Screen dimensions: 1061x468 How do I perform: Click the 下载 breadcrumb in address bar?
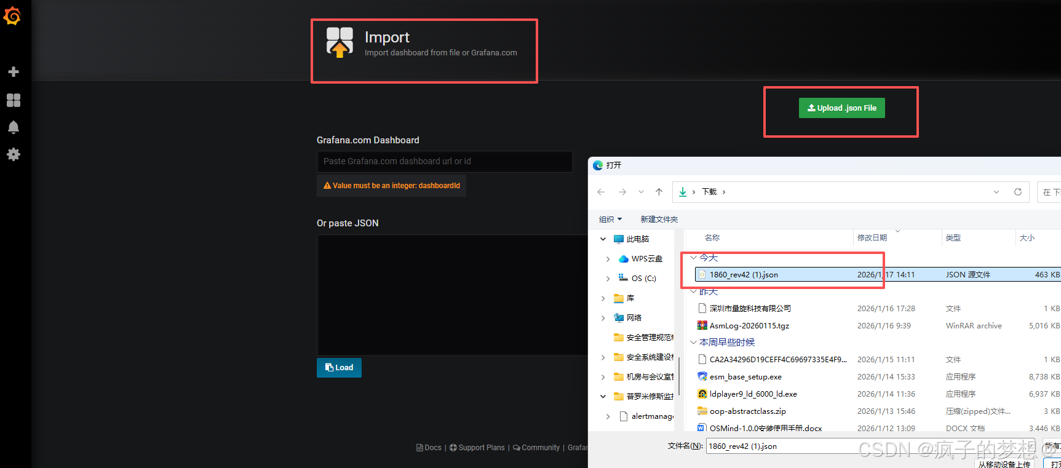pyautogui.click(x=709, y=192)
